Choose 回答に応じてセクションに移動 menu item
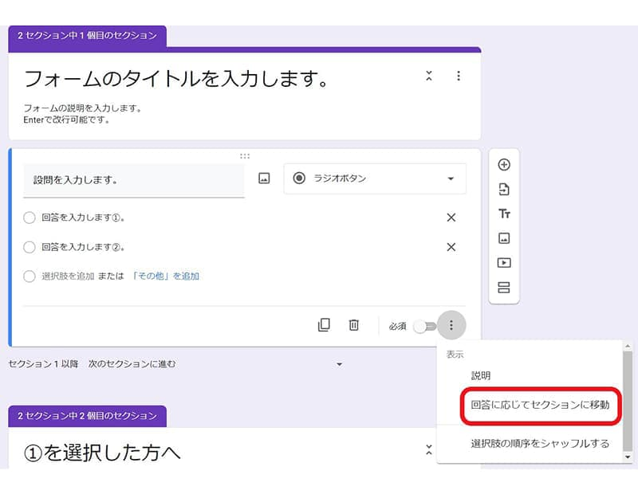The height and width of the screenshot is (502, 638). pyautogui.click(x=540, y=405)
